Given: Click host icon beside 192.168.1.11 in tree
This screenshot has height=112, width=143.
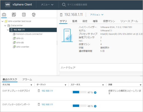Looking at the screenshot, I should coord(11,30).
